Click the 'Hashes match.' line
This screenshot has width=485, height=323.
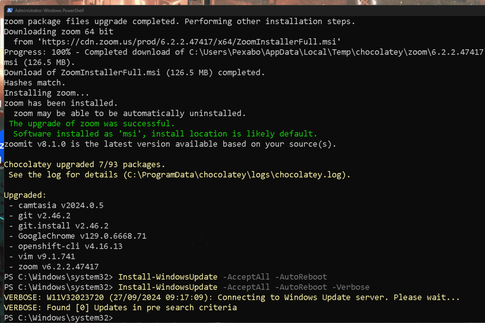(35, 83)
